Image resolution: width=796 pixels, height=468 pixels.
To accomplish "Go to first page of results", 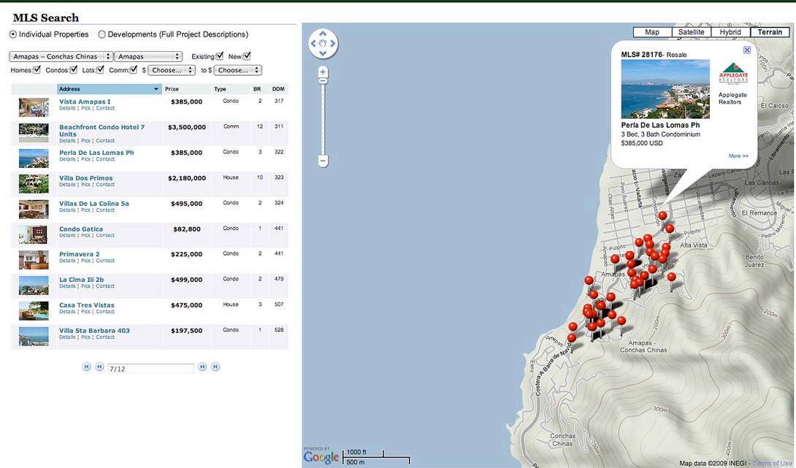I will 86,367.
